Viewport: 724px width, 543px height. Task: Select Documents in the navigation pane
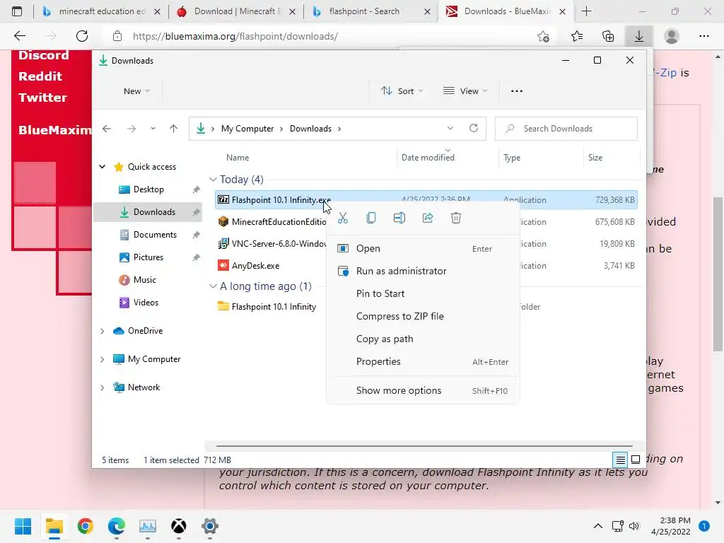[x=155, y=235]
